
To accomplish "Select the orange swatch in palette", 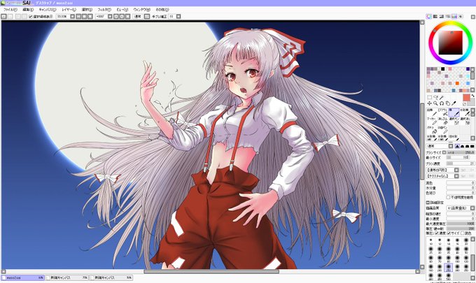I will 457,83.
